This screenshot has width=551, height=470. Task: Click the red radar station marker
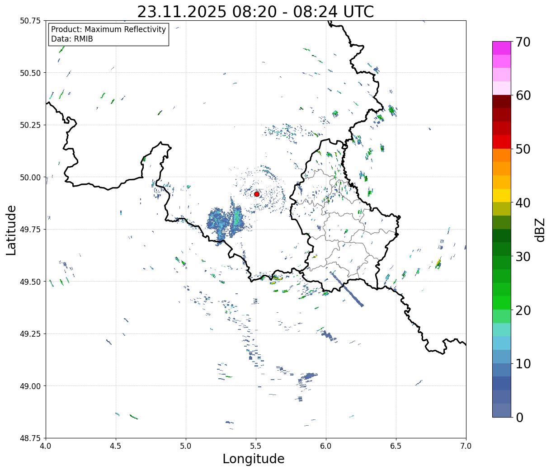(x=256, y=194)
